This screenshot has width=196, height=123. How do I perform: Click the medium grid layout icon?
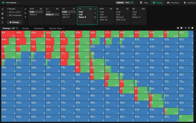pos(189,28)
